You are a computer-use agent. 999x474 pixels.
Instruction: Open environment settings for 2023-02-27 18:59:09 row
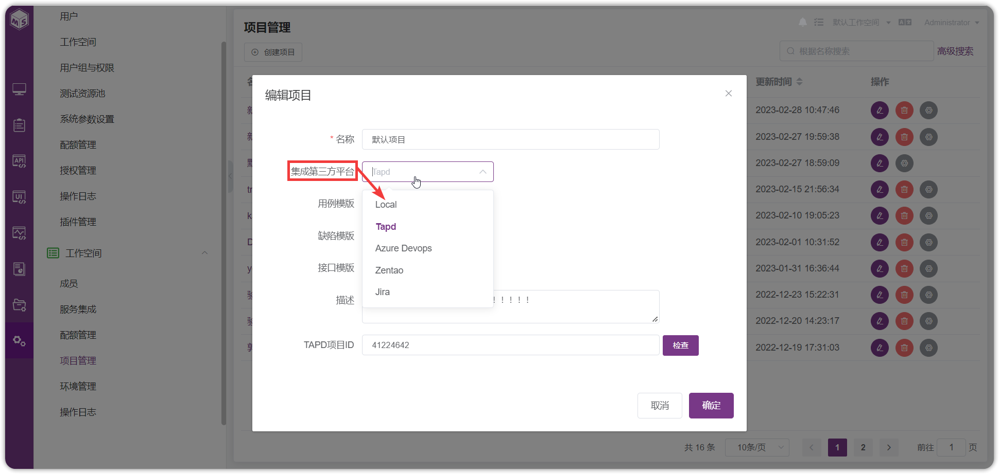(x=904, y=163)
